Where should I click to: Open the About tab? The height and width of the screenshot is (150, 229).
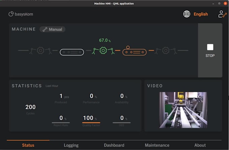pyautogui.click(x=200, y=145)
